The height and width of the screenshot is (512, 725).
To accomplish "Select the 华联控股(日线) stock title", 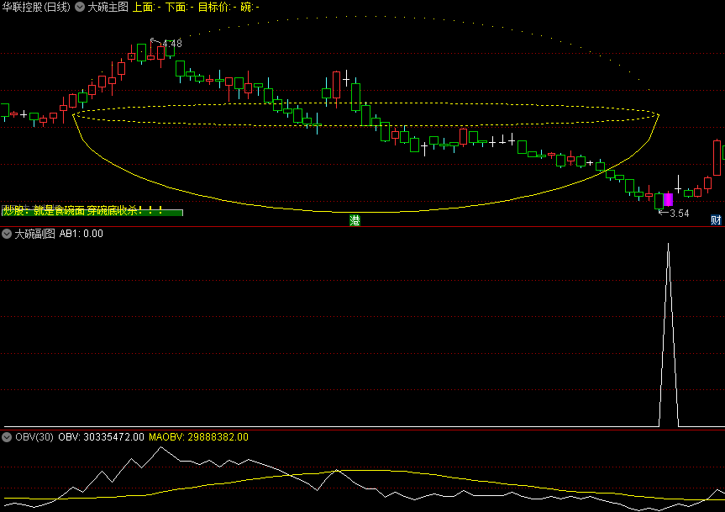I will (36, 7).
